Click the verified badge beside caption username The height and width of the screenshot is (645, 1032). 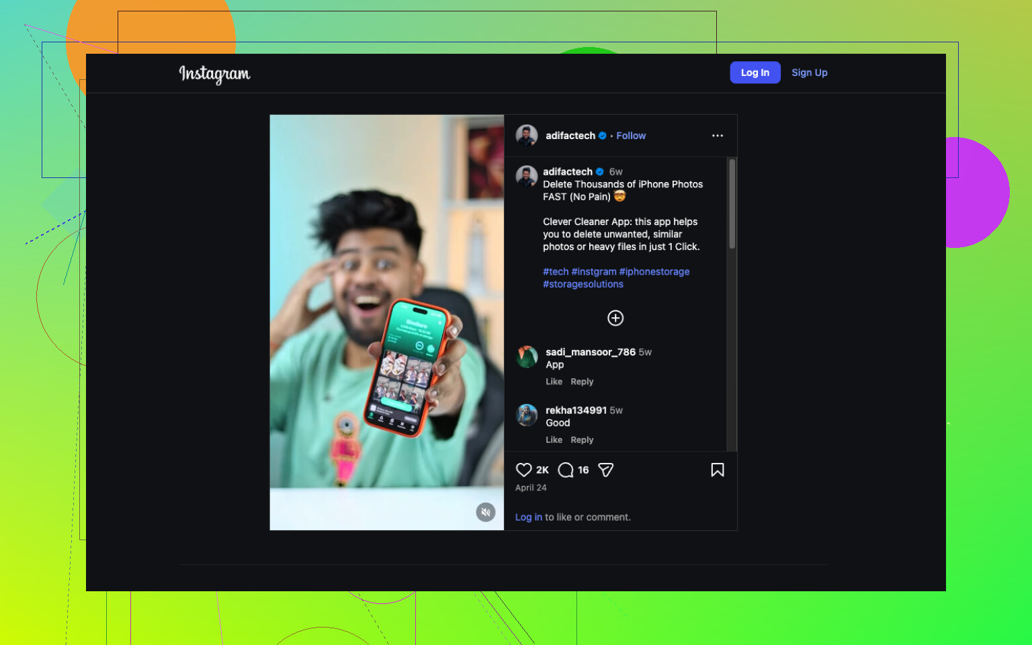600,172
